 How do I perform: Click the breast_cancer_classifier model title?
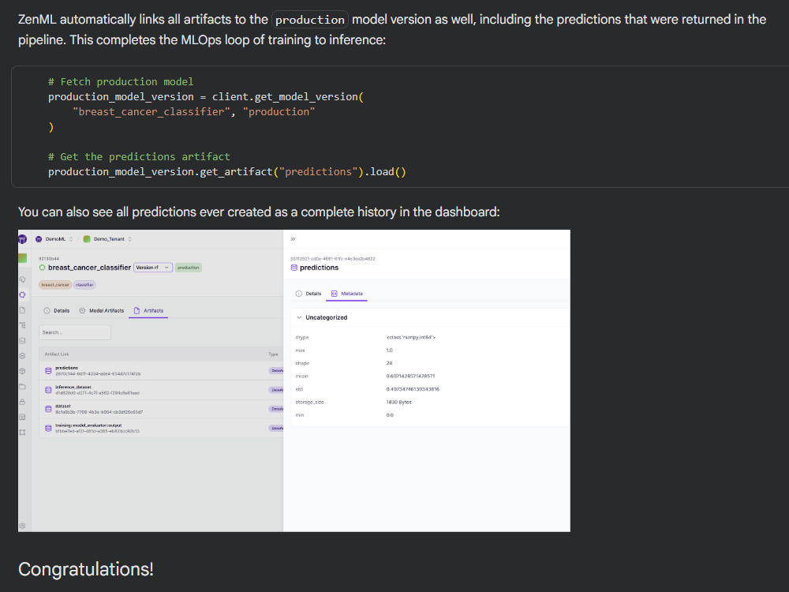click(x=90, y=268)
